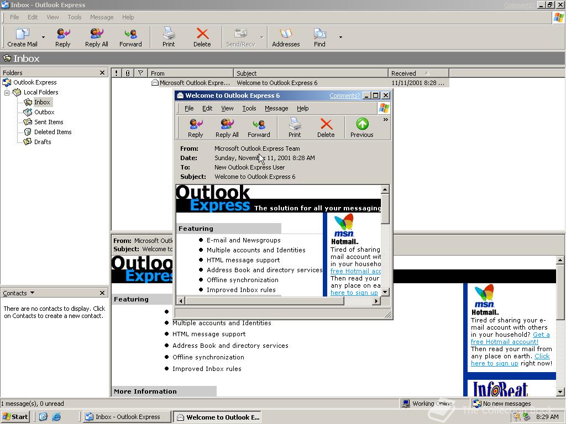The image size is (566, 424).
Task: Click Reply All in main Inbox toolbar
Action: [x=96, y=37]
